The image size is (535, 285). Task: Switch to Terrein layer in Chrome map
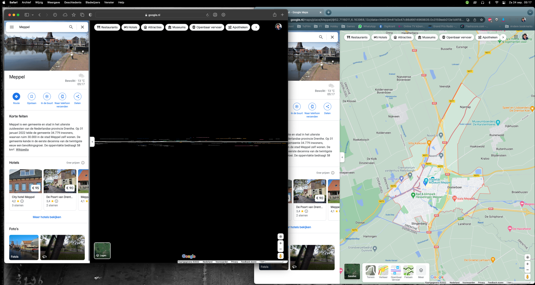click(x=371, y=272)
